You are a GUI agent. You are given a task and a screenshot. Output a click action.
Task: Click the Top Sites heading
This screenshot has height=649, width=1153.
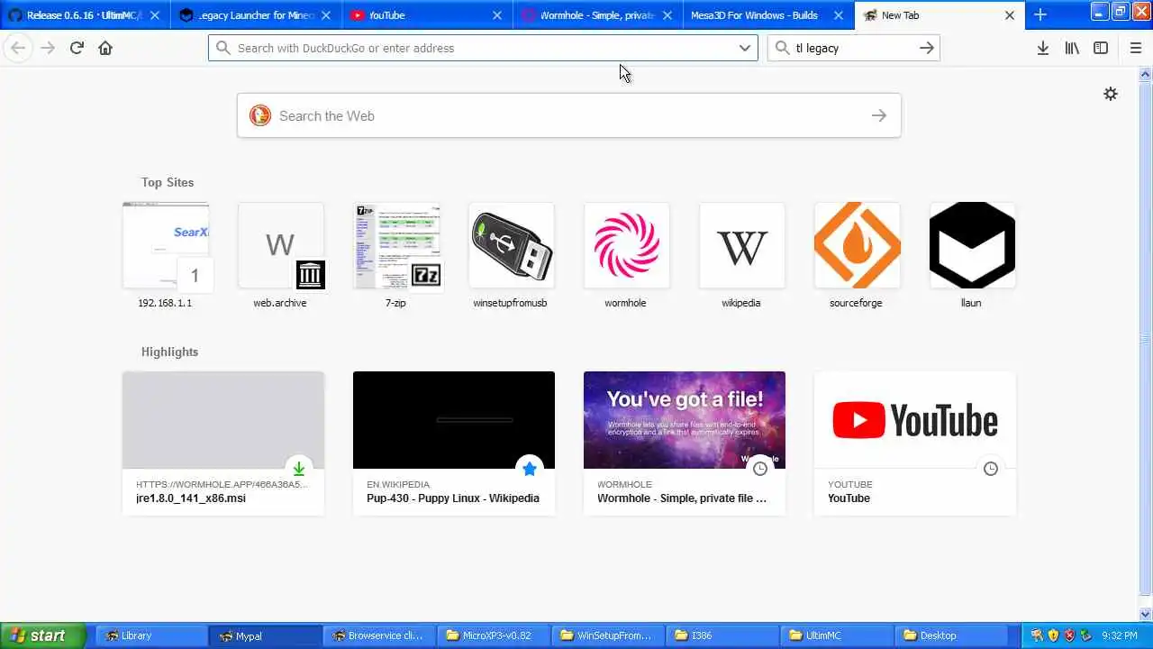(168, 182)
